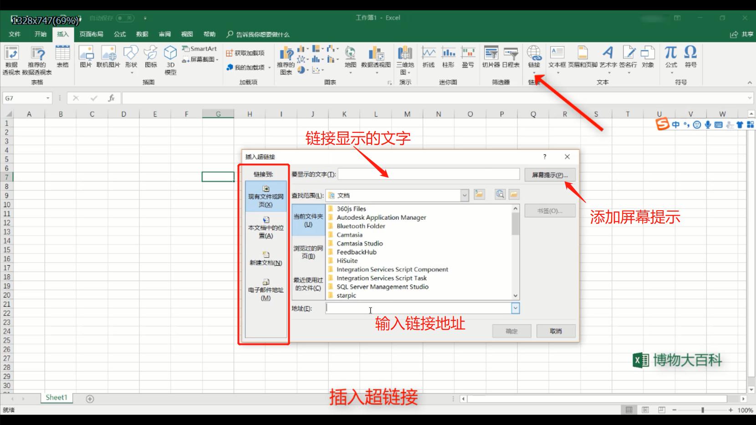
Task: Select 电子邮件地址 link type
Action: (x=266, y=289)
